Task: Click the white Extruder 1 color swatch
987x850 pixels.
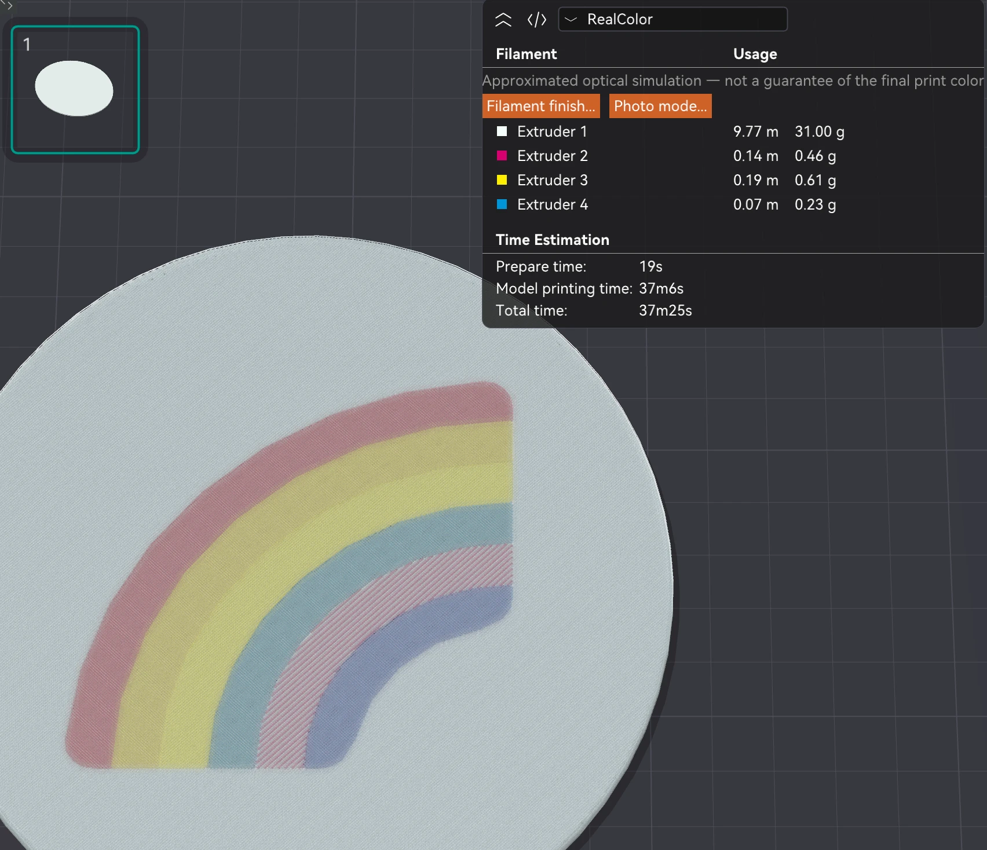Action: pos(502,131)
